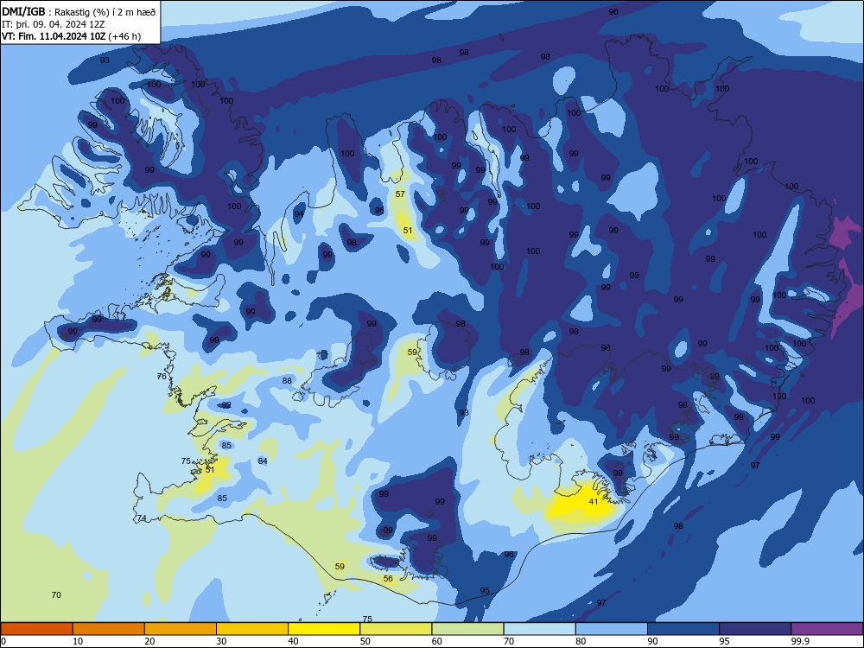Click the humidity value 92 on the map
The height and width of the screenshot is (648, 864).
coord(226,404)
